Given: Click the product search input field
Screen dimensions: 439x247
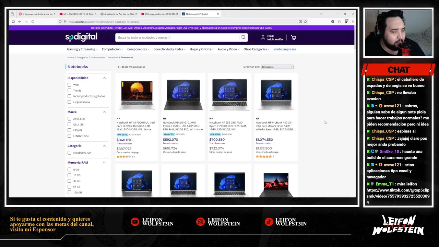Looking at the screenshot, I should 177,37.
